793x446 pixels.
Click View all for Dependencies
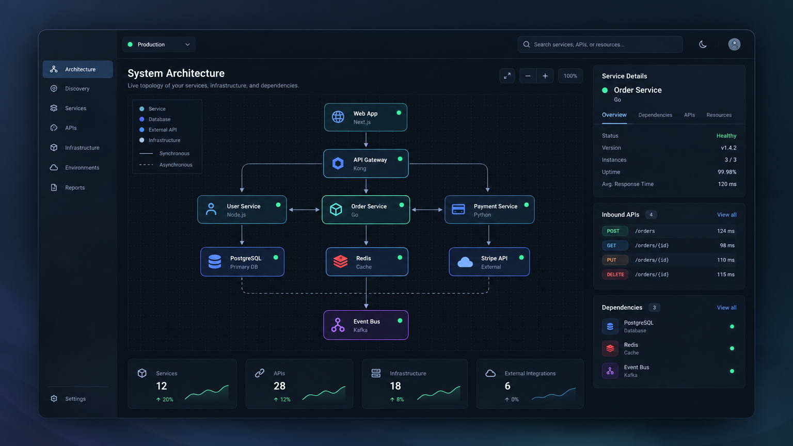[x=727, y=308]
